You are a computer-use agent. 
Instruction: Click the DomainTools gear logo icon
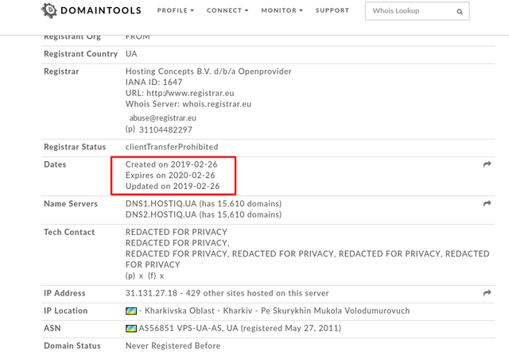pos(49,10)
